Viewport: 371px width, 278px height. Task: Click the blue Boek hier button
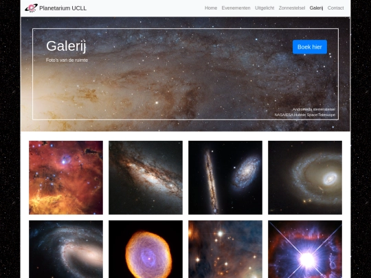point(310,47)
